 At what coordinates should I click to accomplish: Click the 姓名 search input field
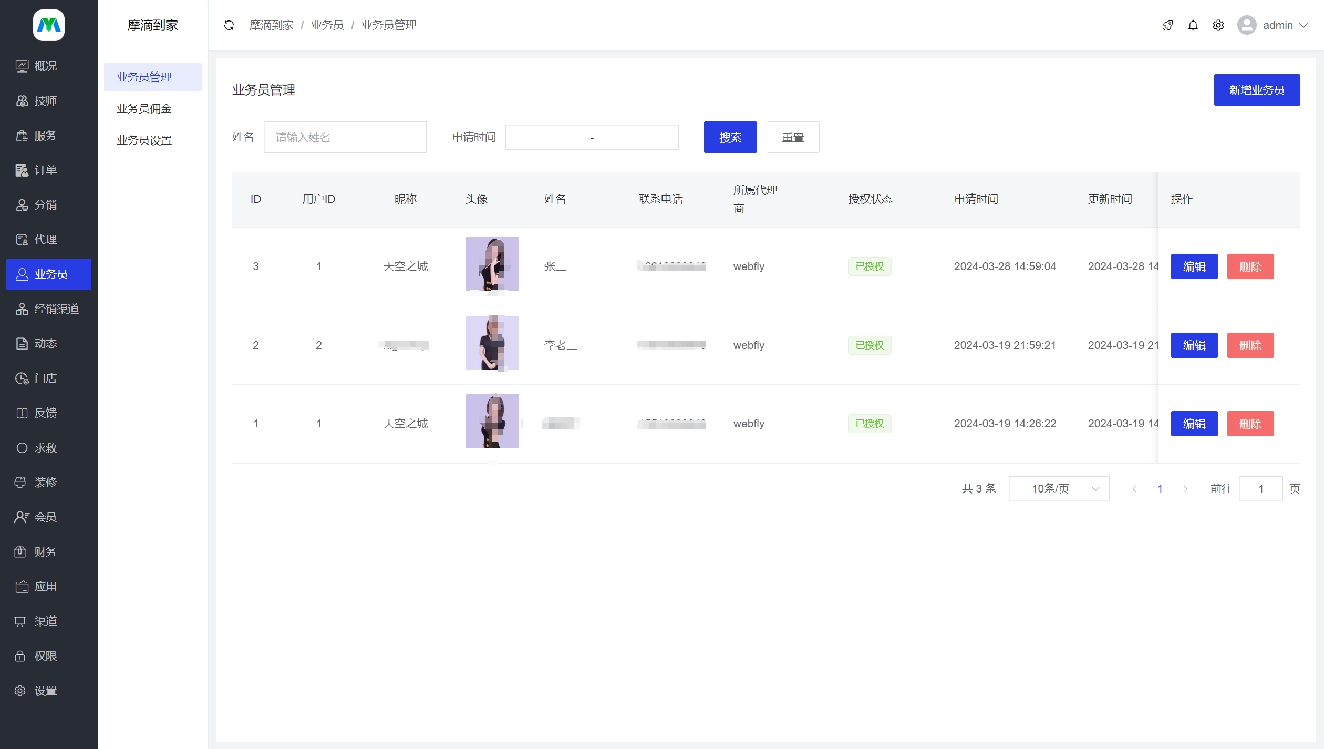point(345,137)
